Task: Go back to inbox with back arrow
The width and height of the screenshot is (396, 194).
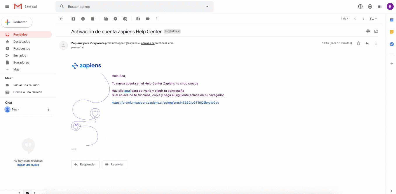Action: coord(61,19)
